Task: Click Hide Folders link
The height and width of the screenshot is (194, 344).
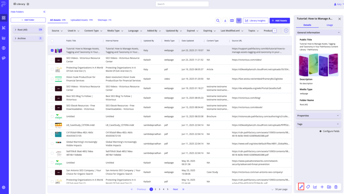Action: click(17, 12)
